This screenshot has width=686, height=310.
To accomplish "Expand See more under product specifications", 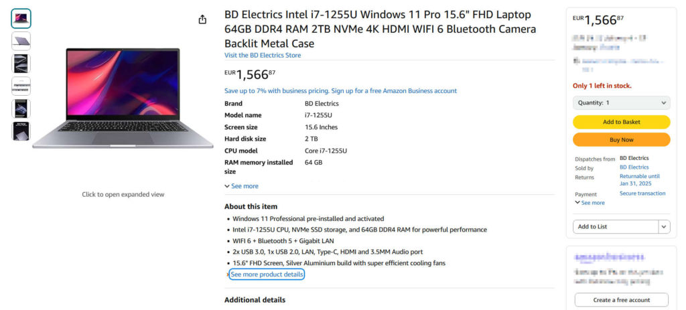I will tap(241, 186).
